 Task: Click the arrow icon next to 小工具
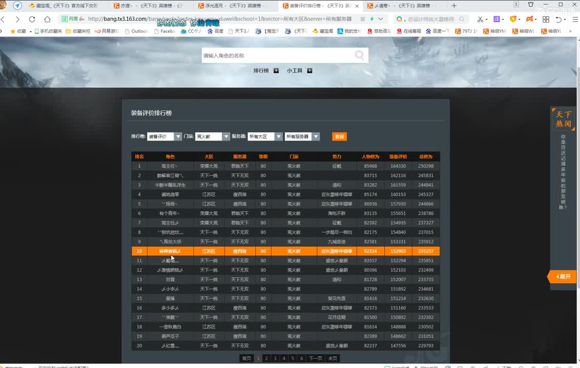(309, 71)
